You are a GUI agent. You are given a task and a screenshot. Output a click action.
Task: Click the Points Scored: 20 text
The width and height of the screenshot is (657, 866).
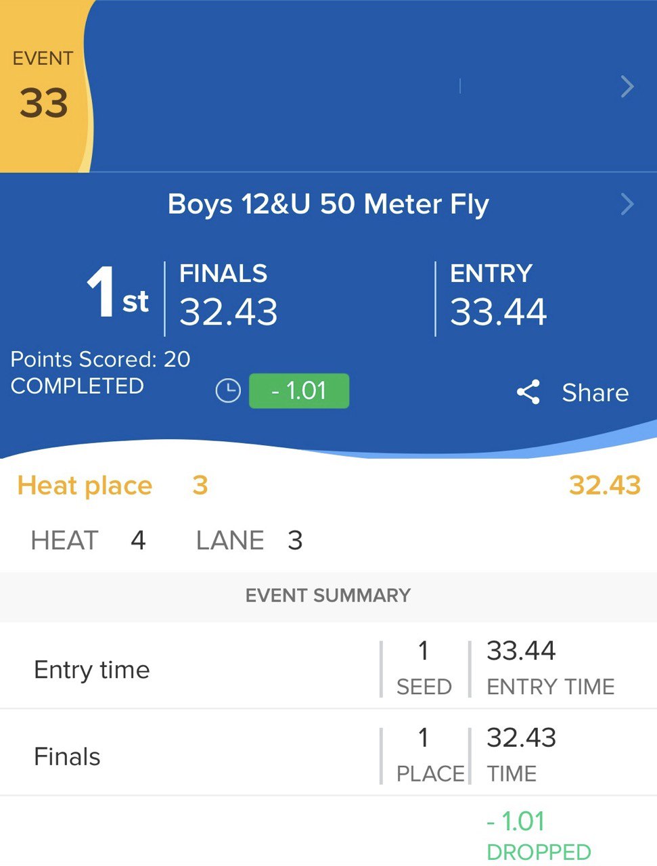point(100,359)
